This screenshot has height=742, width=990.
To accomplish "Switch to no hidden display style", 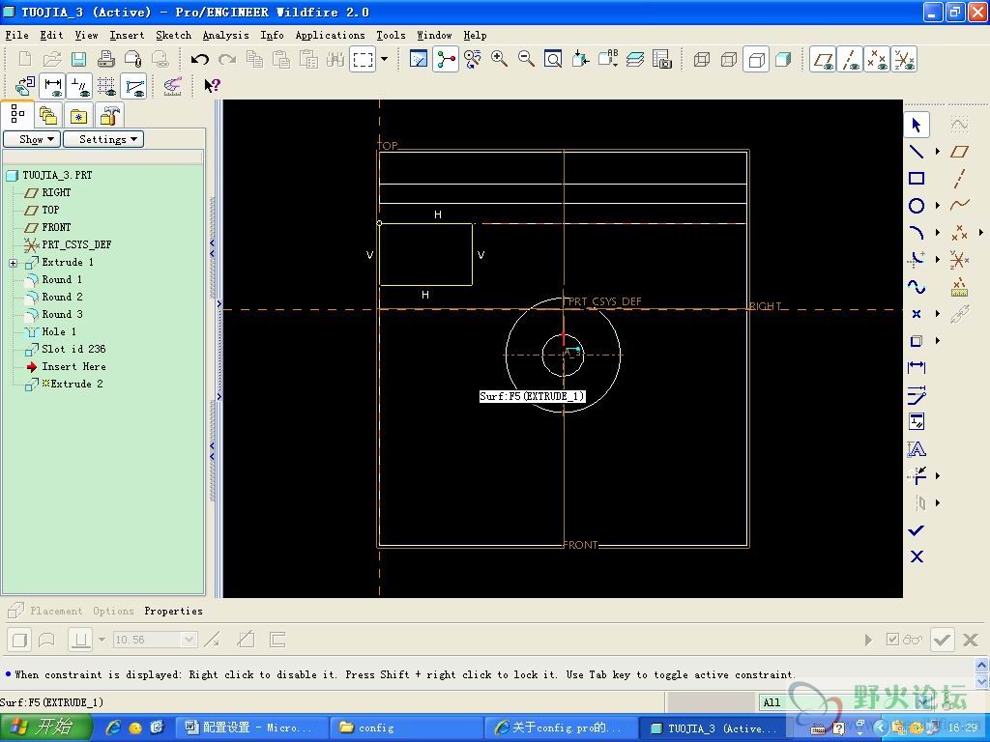I will coord(756,60).
